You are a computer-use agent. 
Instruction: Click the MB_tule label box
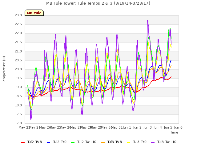click(x=34, y=13)
